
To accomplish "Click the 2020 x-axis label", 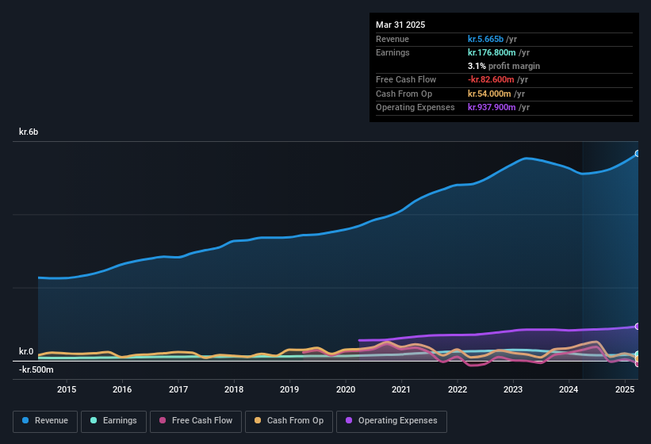I will point(346,389).
